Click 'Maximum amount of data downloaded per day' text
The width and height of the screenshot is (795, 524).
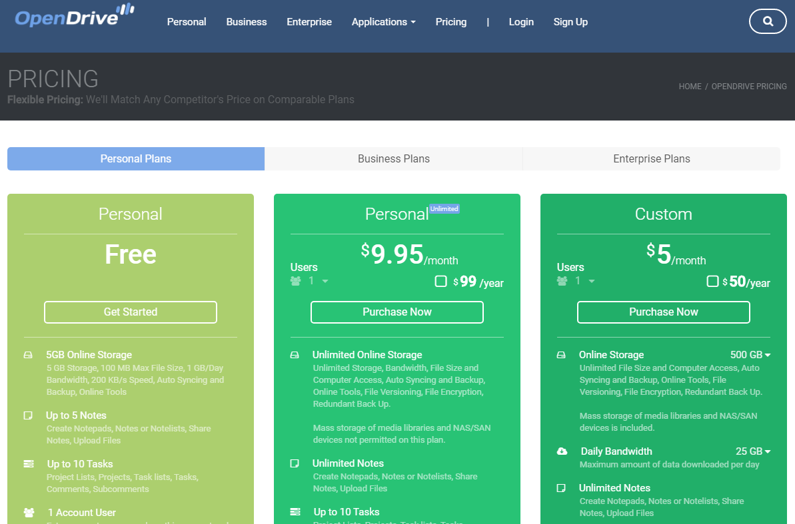[669, 465]
